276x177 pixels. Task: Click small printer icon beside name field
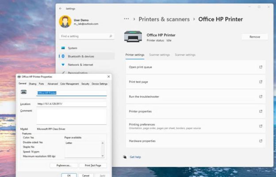tap(23, 92)
